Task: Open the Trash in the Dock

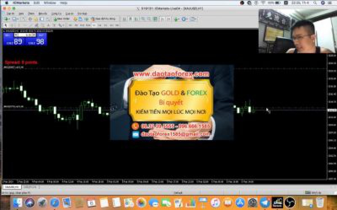Action: click(320, 202)
